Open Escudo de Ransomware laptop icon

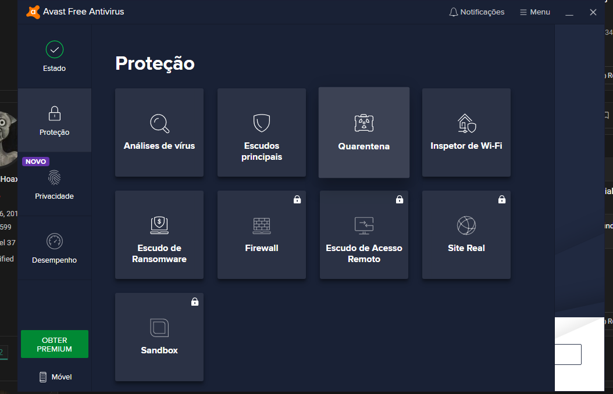(x=159, y=225)
